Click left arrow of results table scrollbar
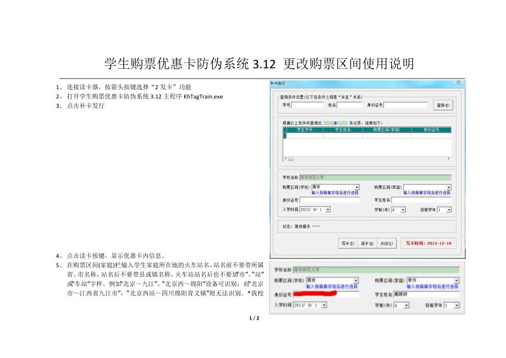This screenshot has height=358, width=506. pyautogui.click(x=285, y=158)
